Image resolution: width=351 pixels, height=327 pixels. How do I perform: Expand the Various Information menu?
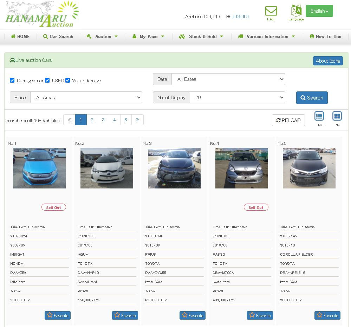[266, 37]
